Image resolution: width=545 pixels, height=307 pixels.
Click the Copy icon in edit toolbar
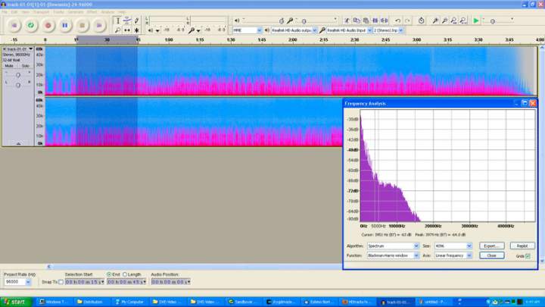pyautogui.click(x=357, y=21)
